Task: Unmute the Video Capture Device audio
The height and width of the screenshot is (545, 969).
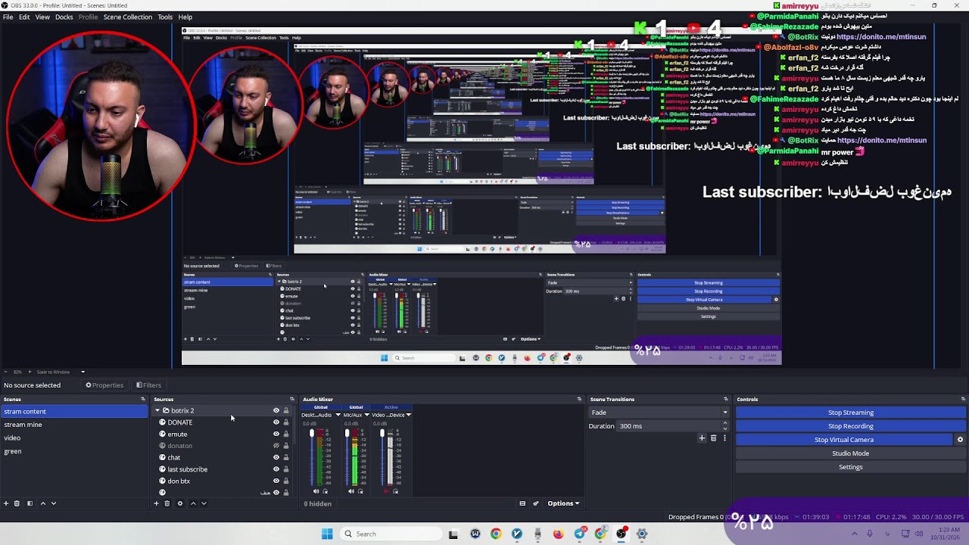Action: pyautogui.click(x=386, y=491)
